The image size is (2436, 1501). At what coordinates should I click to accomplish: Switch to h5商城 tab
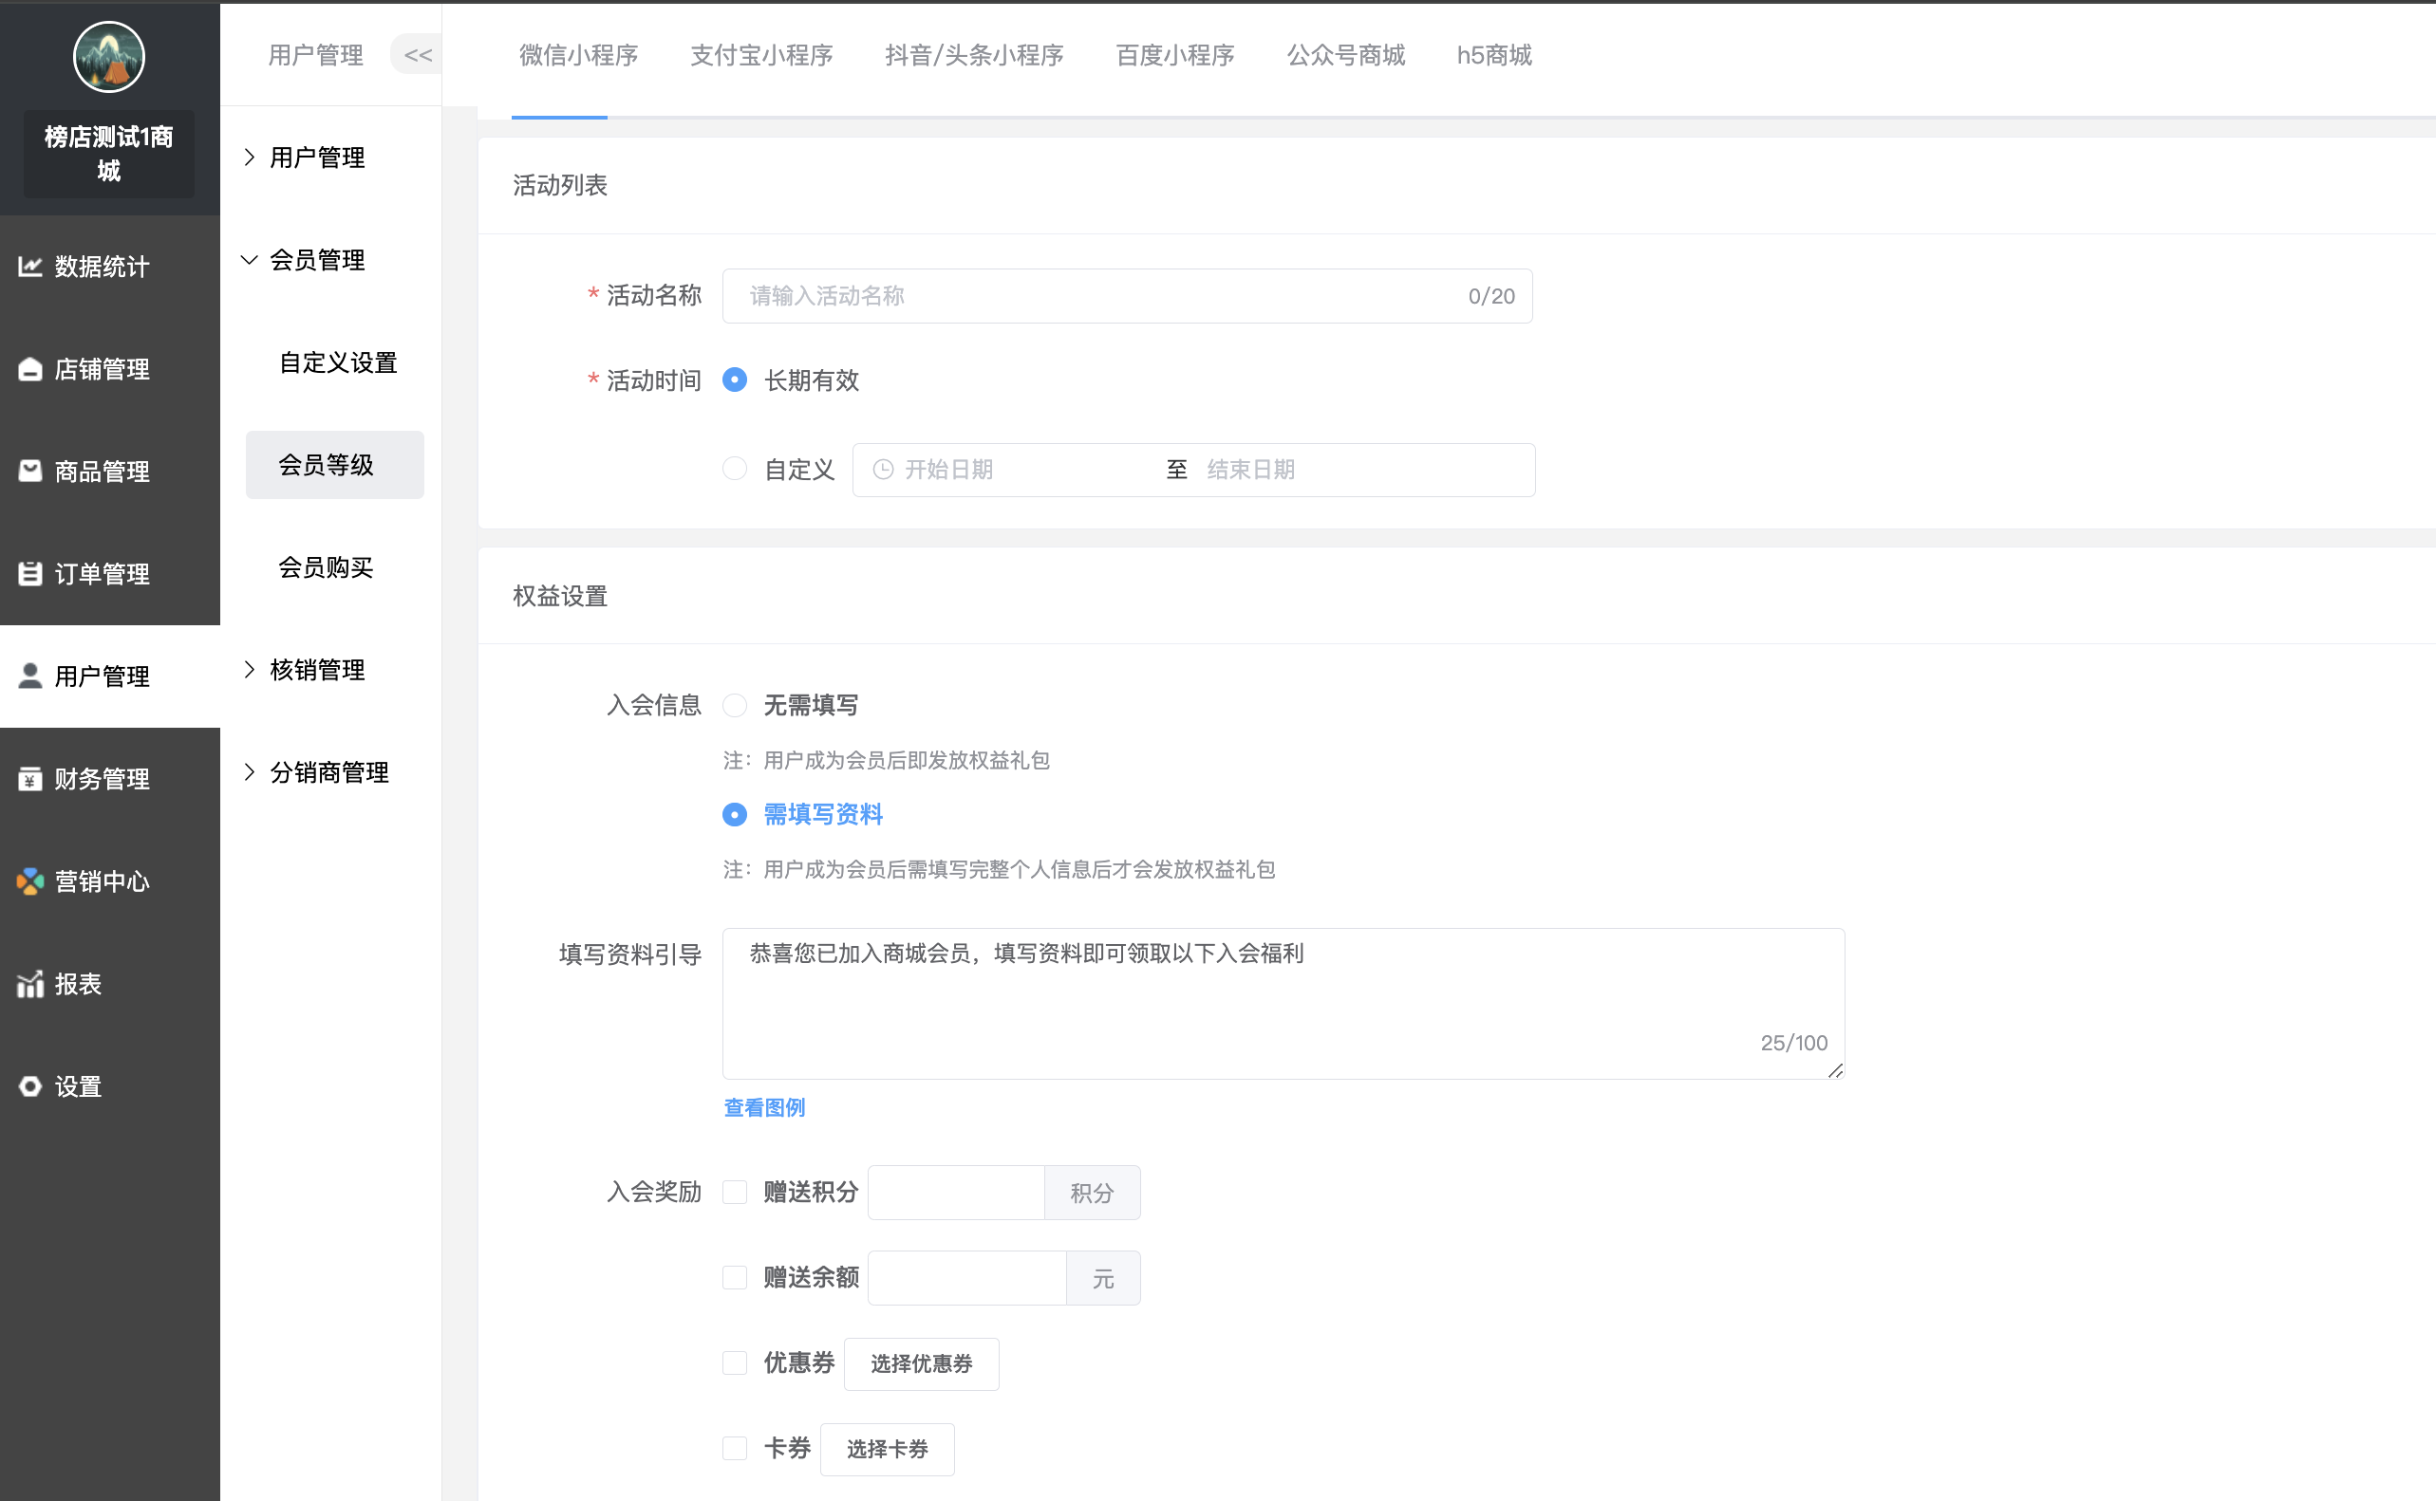1493,55
